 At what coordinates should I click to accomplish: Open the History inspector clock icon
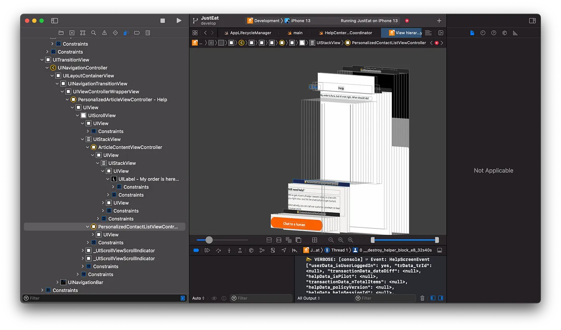483,33
